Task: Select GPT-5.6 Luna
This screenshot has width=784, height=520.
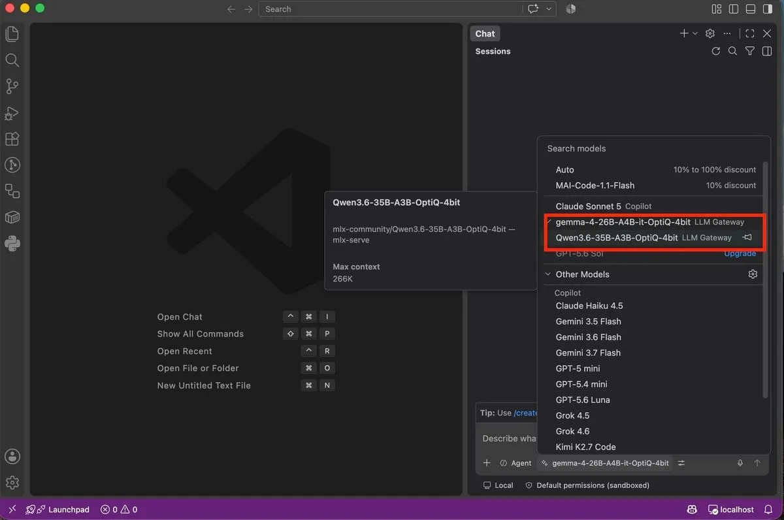Action: 653,400
